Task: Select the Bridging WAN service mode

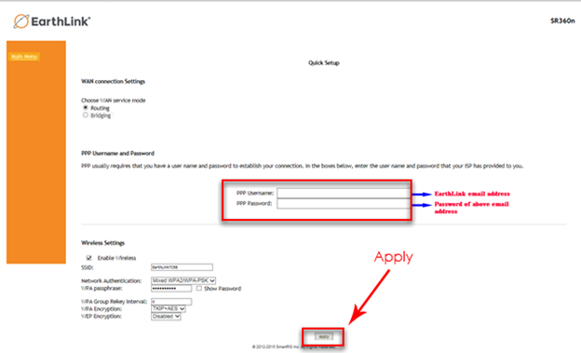Action: pos(86,115)
